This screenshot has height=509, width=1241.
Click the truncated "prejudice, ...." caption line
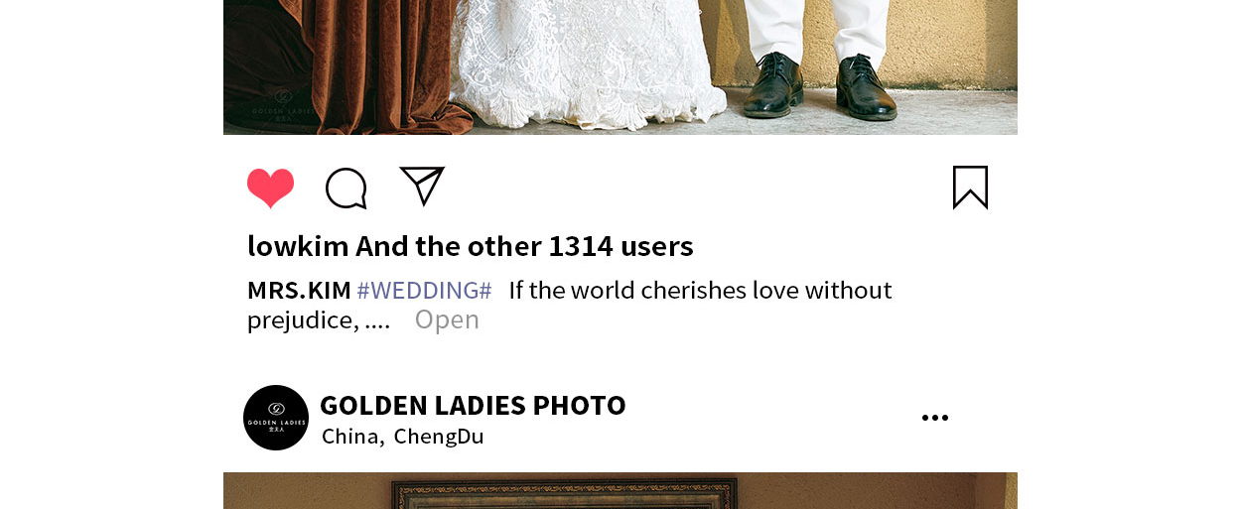coord(319,320)
